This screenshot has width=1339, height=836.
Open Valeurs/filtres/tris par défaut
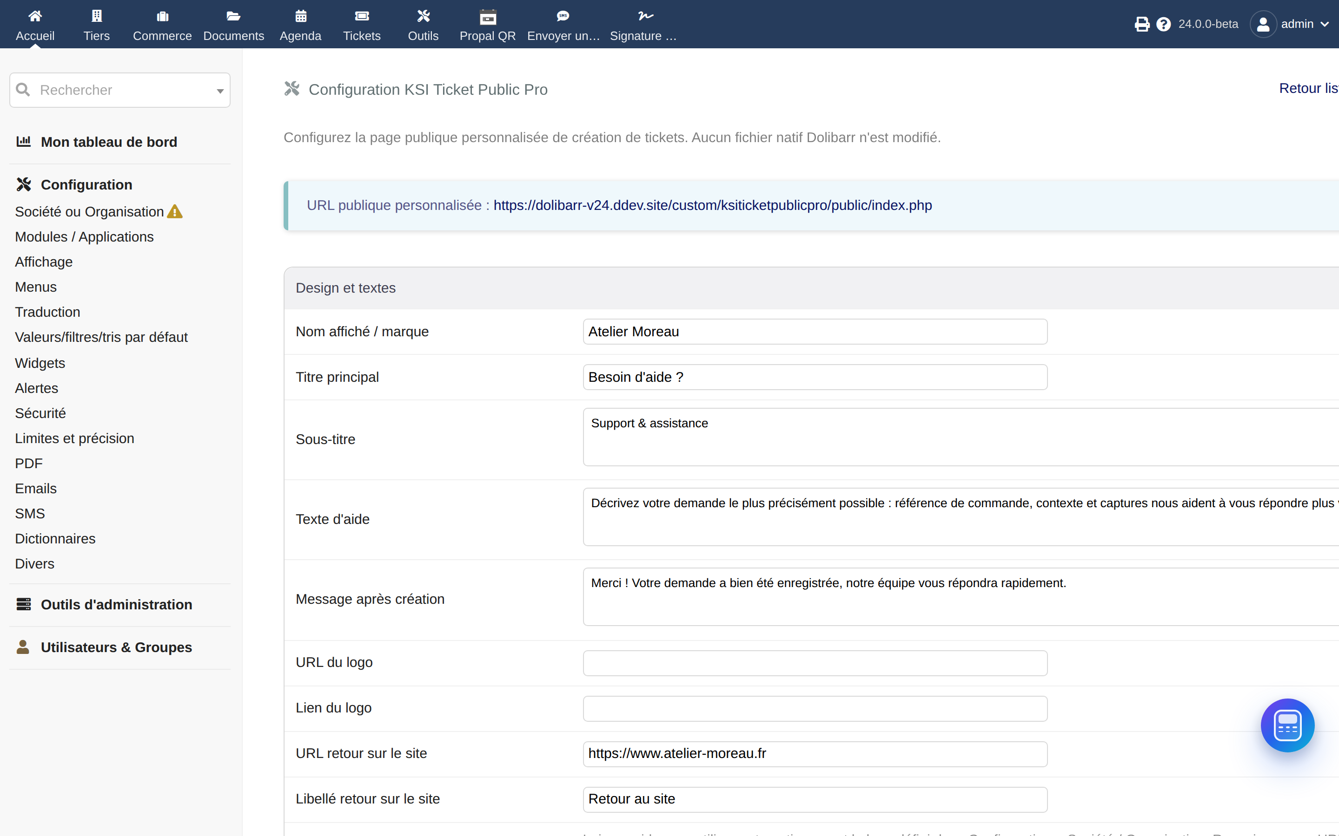tap(101, 337)
